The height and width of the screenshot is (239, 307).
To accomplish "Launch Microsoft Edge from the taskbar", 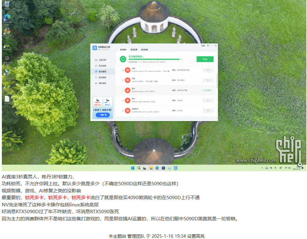I will tap(157, 168).
